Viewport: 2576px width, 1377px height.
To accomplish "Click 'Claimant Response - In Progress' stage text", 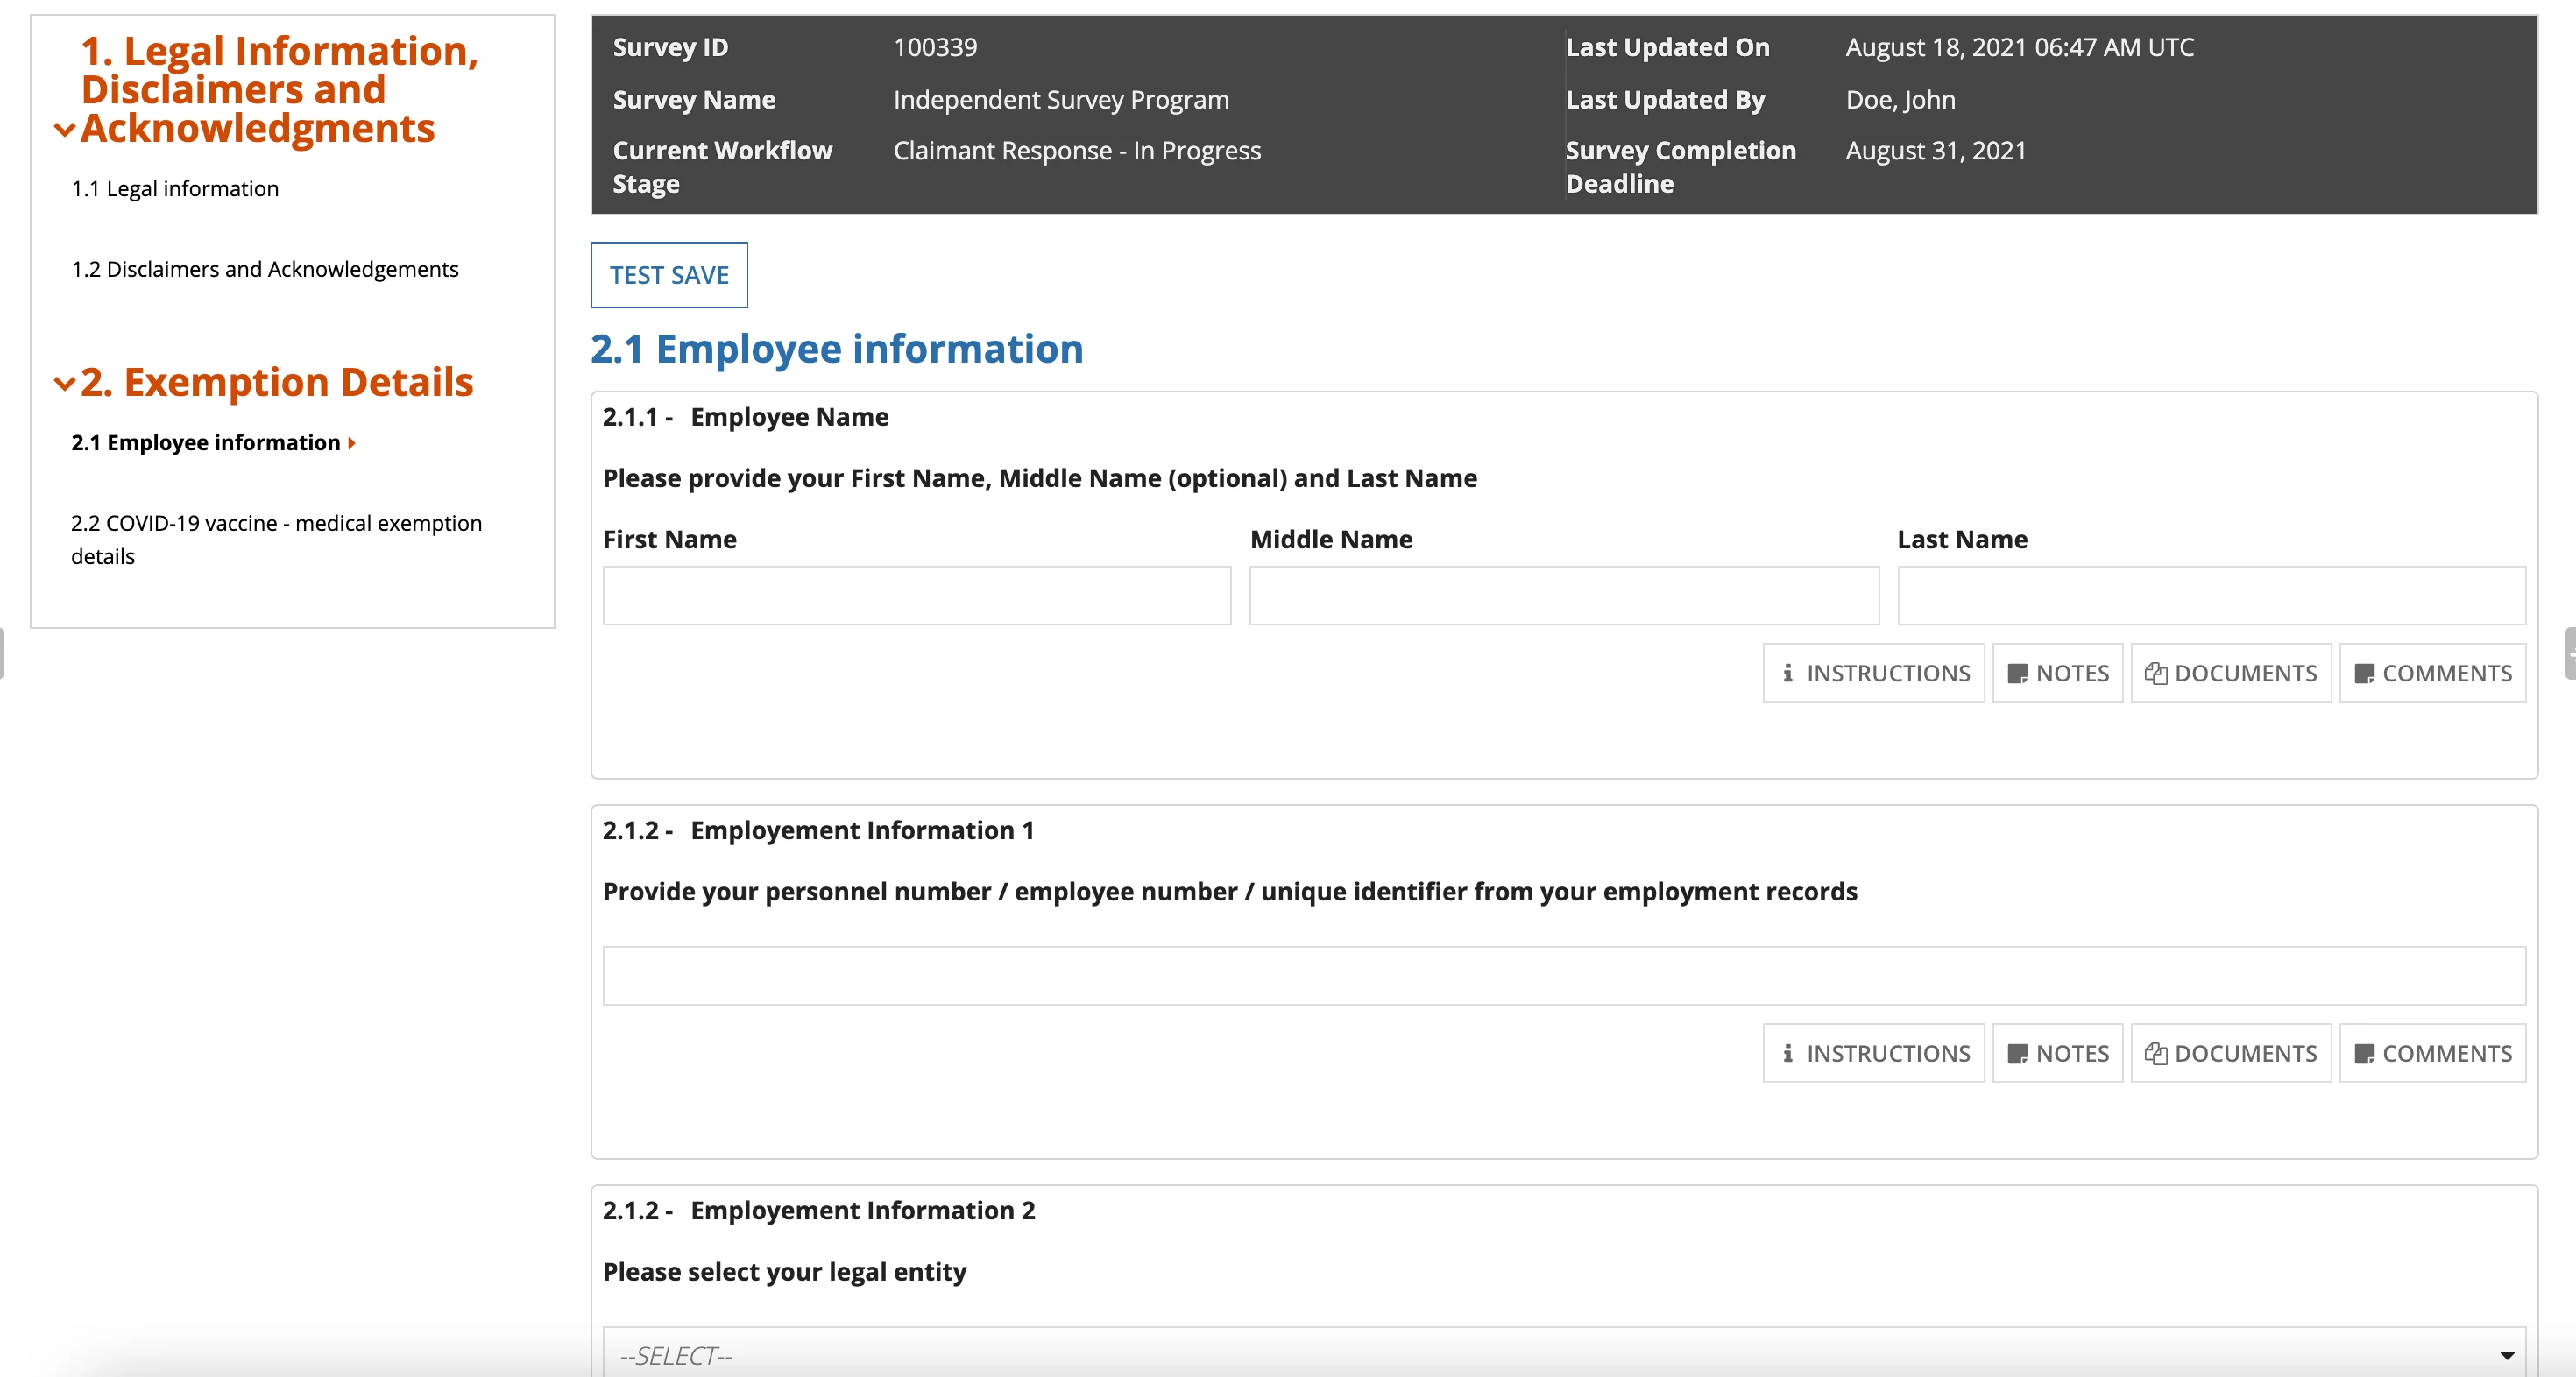I will (1077, 151).
